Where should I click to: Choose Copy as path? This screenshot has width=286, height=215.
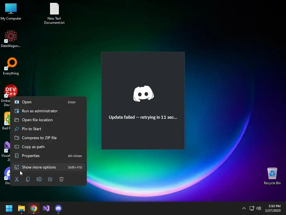click(x=48, y=147)
